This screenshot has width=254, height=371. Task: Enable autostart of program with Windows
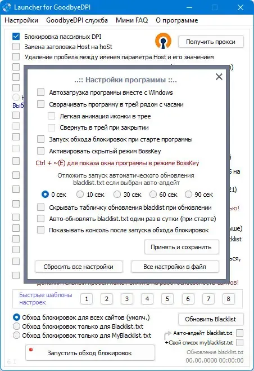point(41,92)
